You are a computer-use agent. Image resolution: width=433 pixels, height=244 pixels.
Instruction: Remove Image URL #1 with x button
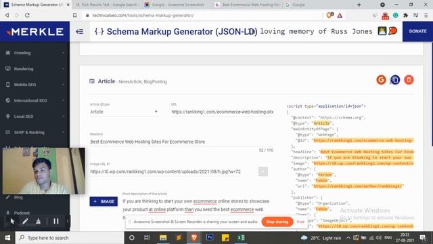(263, 171)
